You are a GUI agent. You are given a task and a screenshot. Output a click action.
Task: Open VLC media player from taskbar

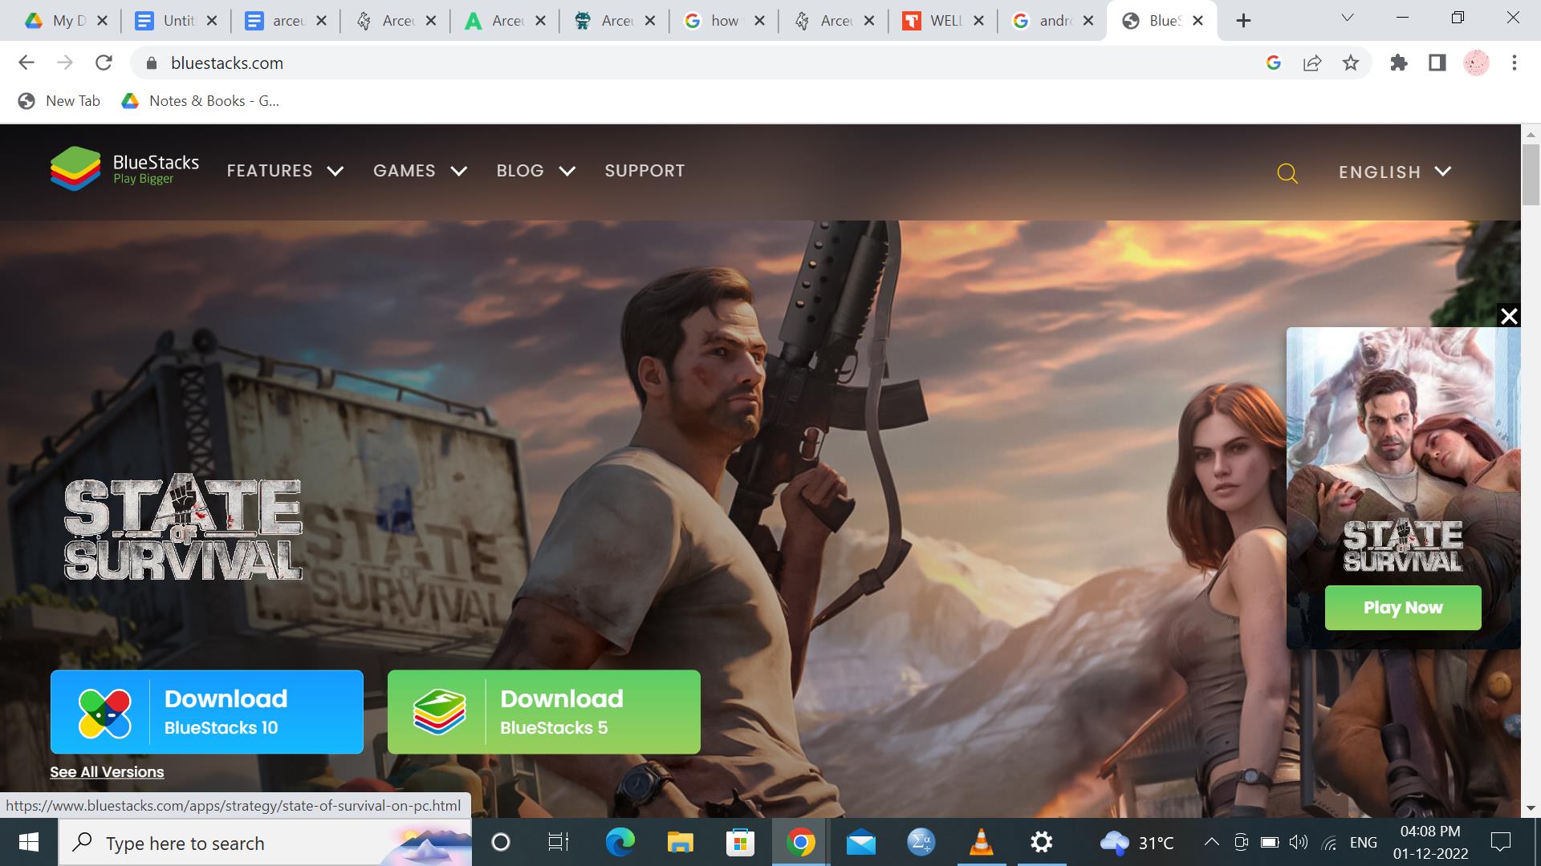click(x=981, y=843)
